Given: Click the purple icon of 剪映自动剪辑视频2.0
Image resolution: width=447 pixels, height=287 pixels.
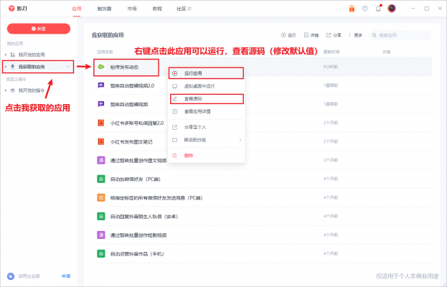Looking at the screenshot, I should tap(101, 85).
